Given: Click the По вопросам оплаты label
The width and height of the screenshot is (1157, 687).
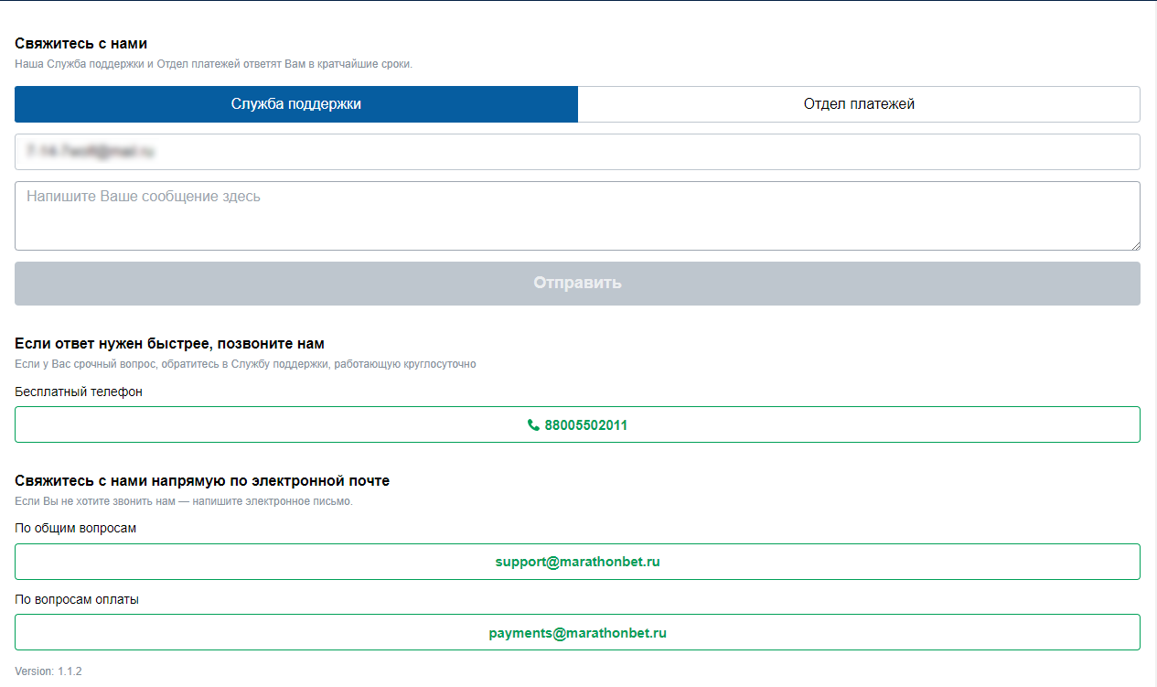Looking at the screenshot, I should 77,599.
